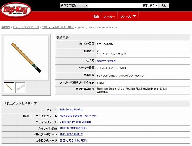Click inside the search text field
The image size is (192, 146).
(115, 5)
